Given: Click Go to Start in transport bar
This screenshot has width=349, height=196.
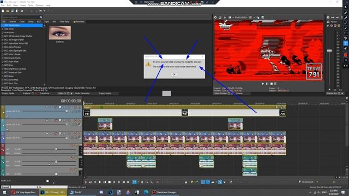Looking at the screenshot, I should click(x=114, y=182).
